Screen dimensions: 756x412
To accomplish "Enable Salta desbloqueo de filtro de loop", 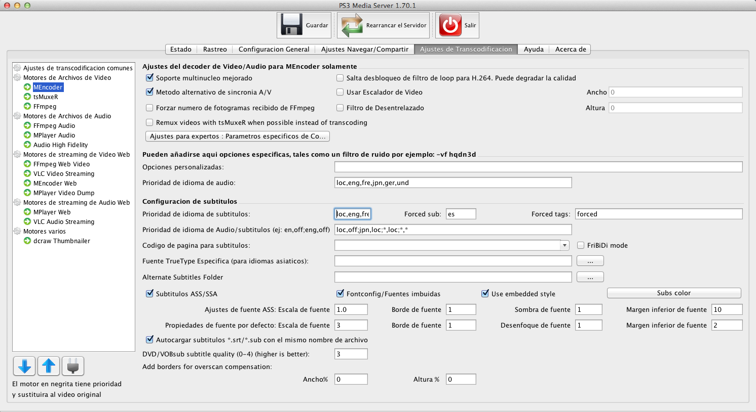I will pos(340,78).
